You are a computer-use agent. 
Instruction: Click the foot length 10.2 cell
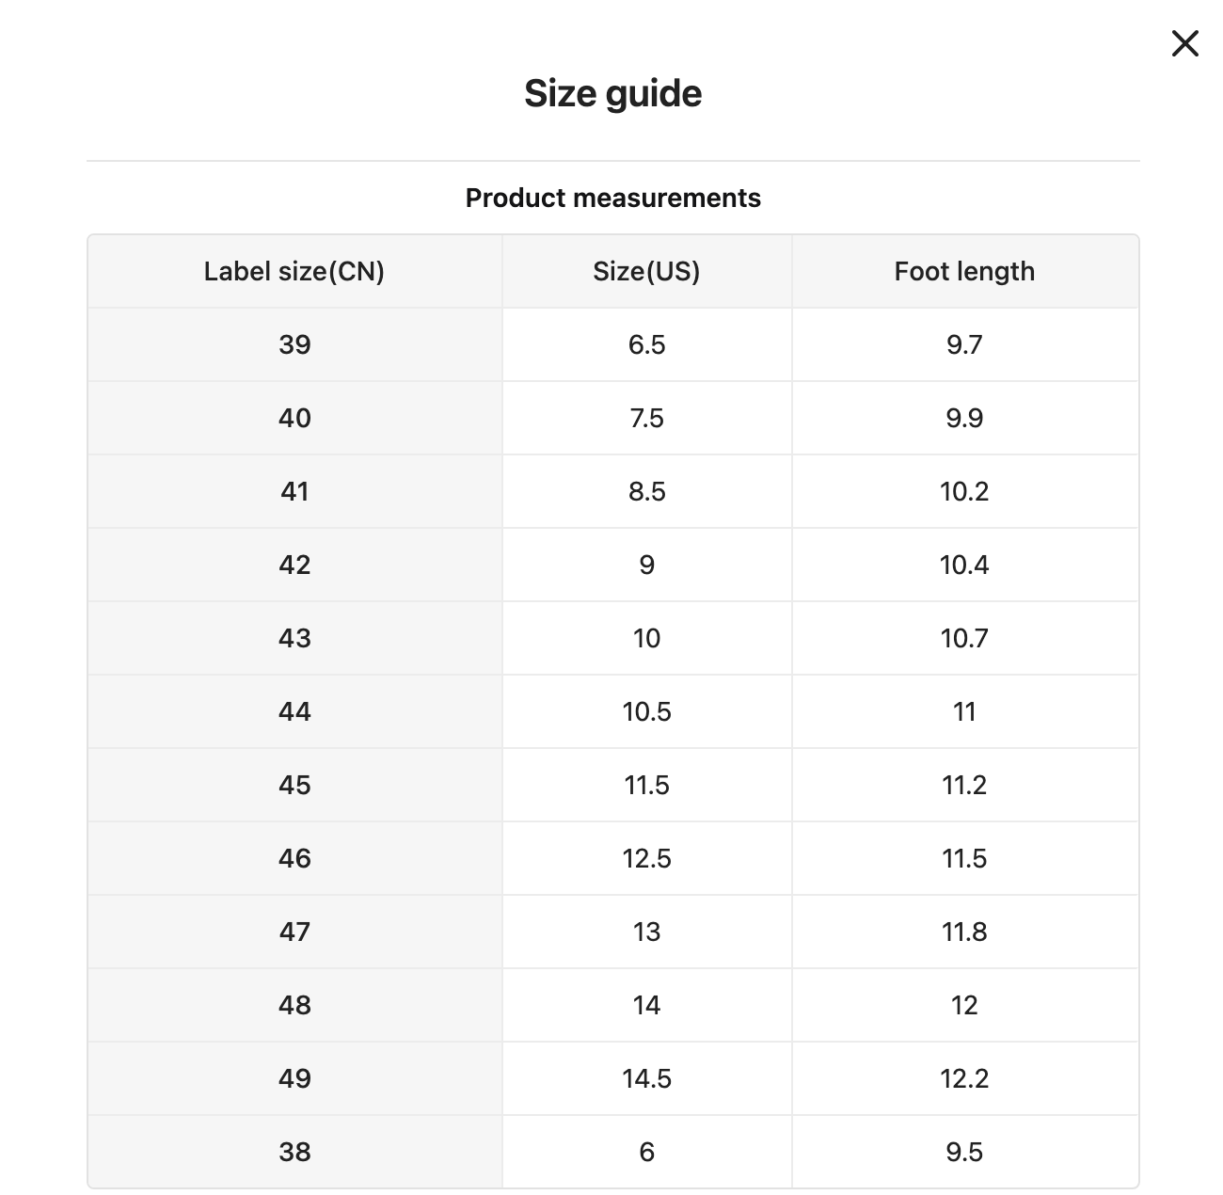(964, 491)
